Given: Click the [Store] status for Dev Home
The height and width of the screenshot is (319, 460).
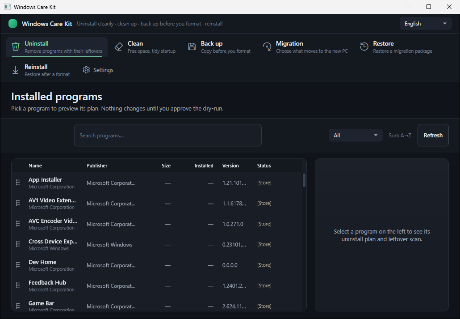Looking at the screenshot, I should [264, 265].
